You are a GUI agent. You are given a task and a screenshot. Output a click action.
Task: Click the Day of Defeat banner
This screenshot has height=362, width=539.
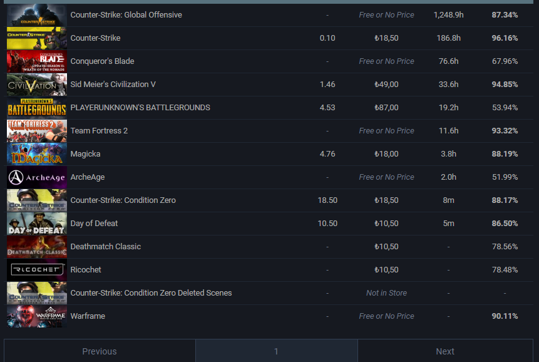(37, 224)
